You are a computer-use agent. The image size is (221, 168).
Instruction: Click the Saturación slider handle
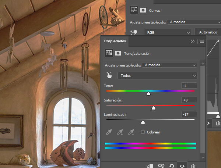coord(154,108)
